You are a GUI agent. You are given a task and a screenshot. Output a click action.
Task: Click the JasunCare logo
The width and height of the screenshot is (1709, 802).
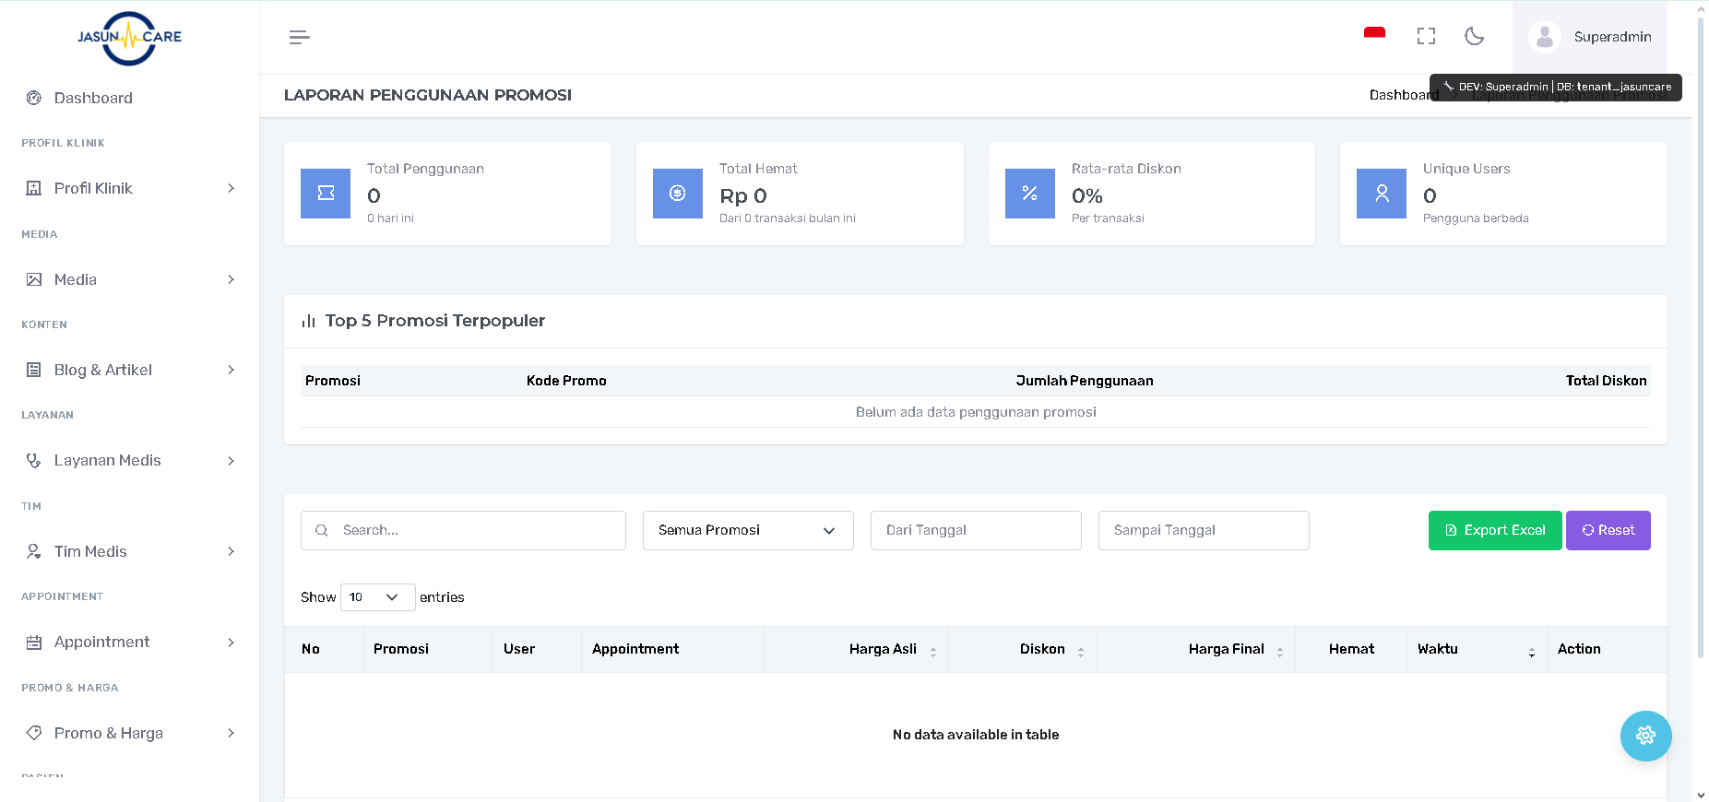(x=129, y=38)
